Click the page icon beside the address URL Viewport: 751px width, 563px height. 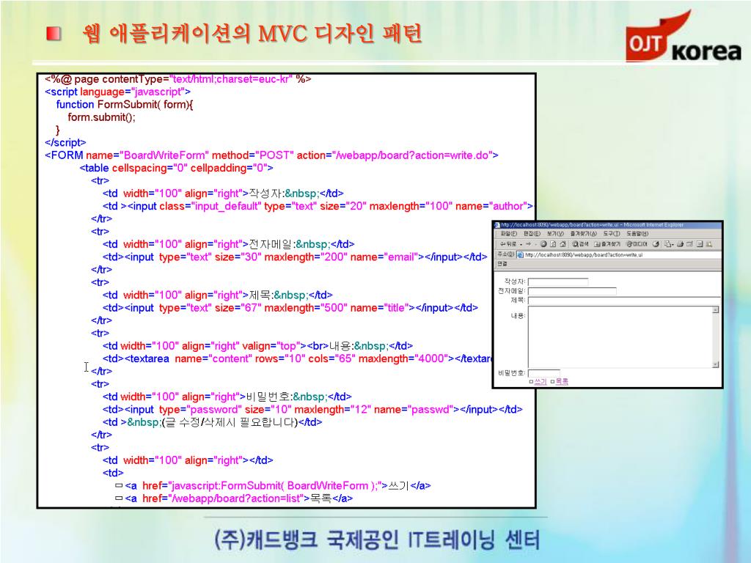pos(521,255)
